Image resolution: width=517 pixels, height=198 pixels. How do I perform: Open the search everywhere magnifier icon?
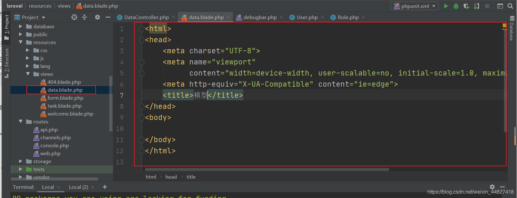point(510,6)
